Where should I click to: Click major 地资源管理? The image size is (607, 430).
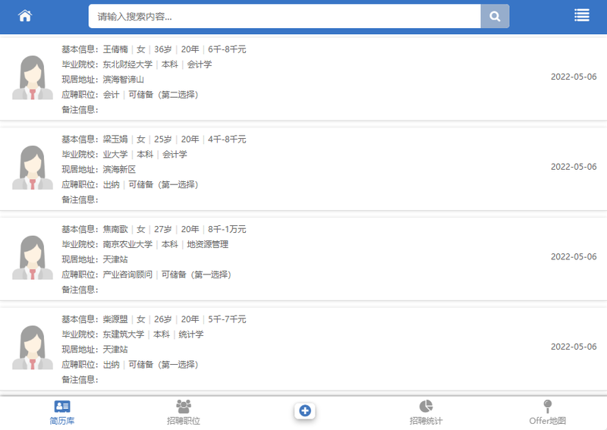pyautogui.click(x=207, y=244)
